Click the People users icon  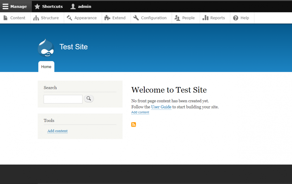point(177,18)
